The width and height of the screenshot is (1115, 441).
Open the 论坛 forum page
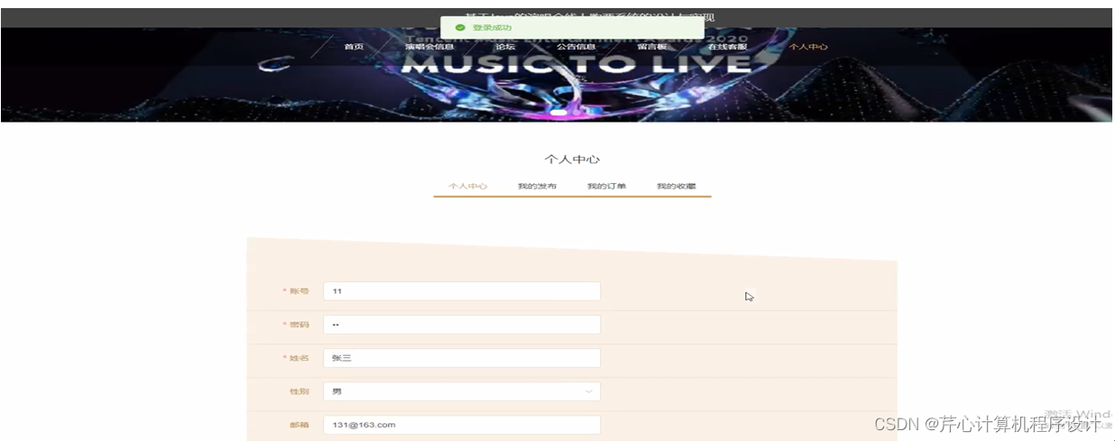(x=505, y=47)
